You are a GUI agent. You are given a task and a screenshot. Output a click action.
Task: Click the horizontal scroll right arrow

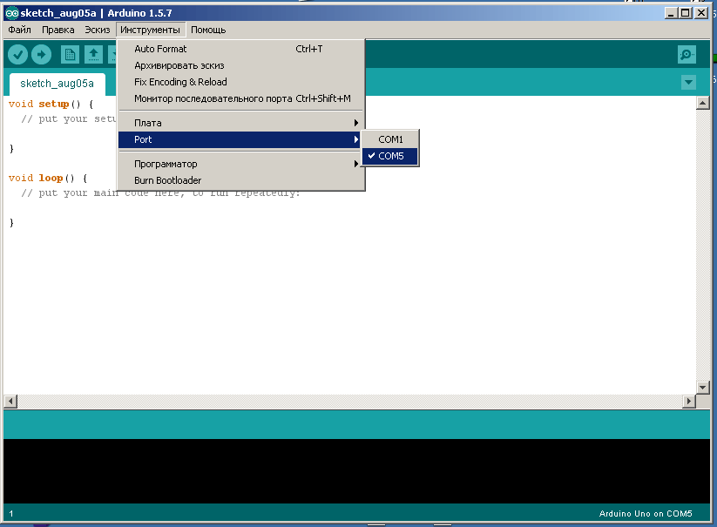[x=688, y=402]
